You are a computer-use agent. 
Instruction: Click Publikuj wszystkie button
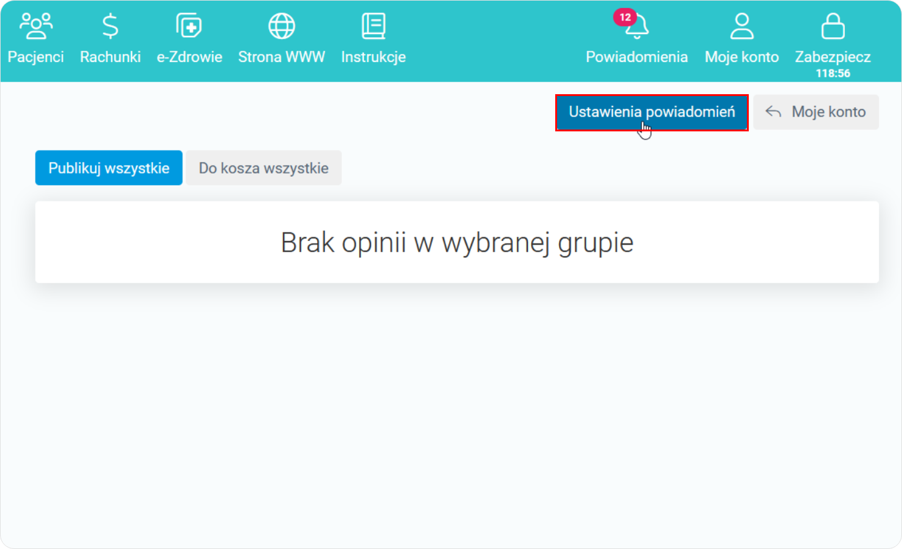109,168
